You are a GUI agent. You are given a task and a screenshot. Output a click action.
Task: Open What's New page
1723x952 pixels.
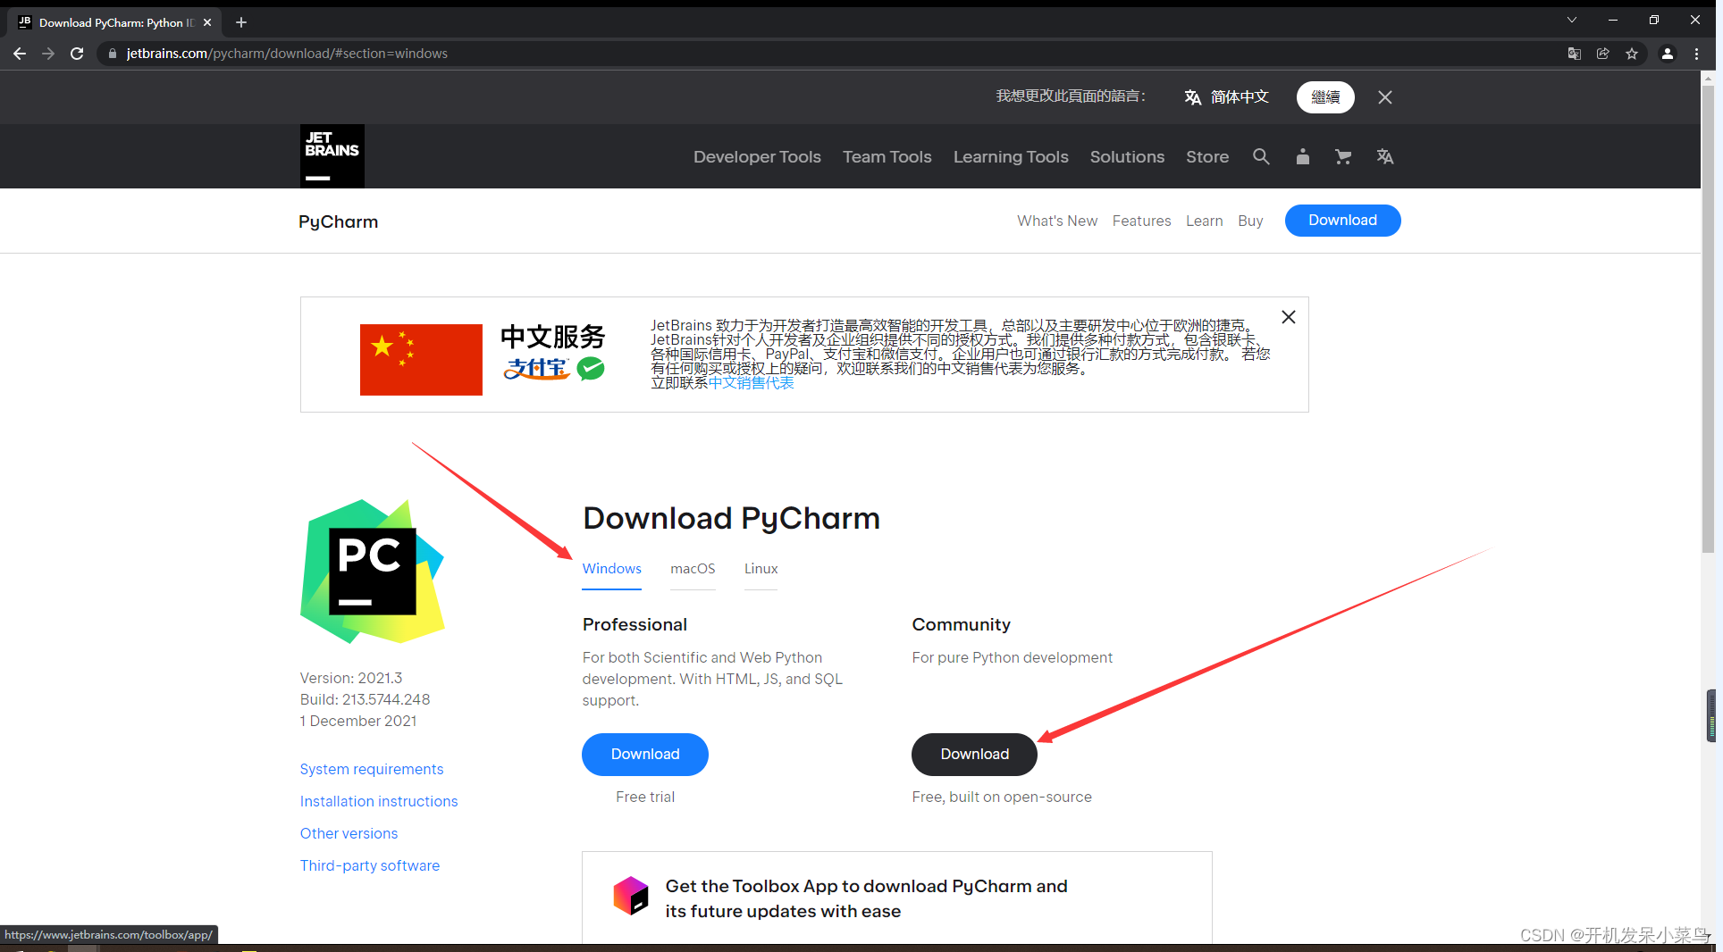(x=1057, y=221)
